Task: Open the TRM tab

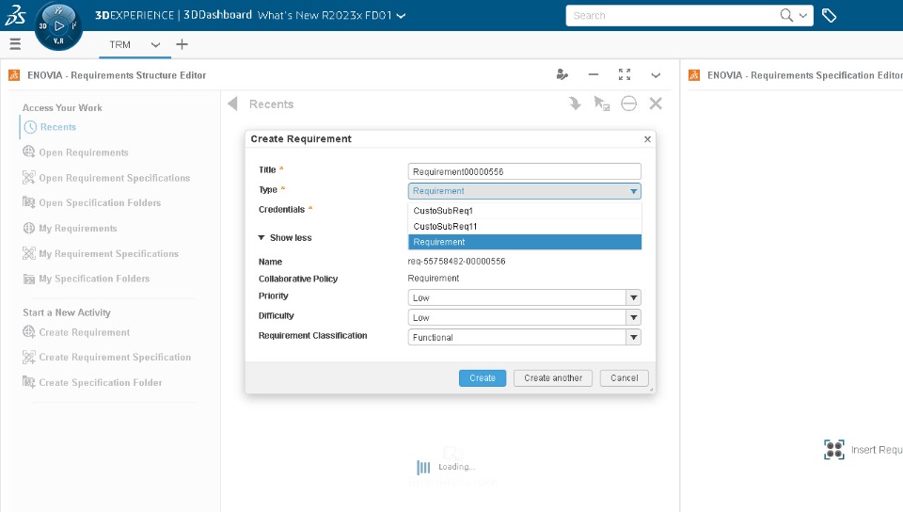Action: (119, 44)
